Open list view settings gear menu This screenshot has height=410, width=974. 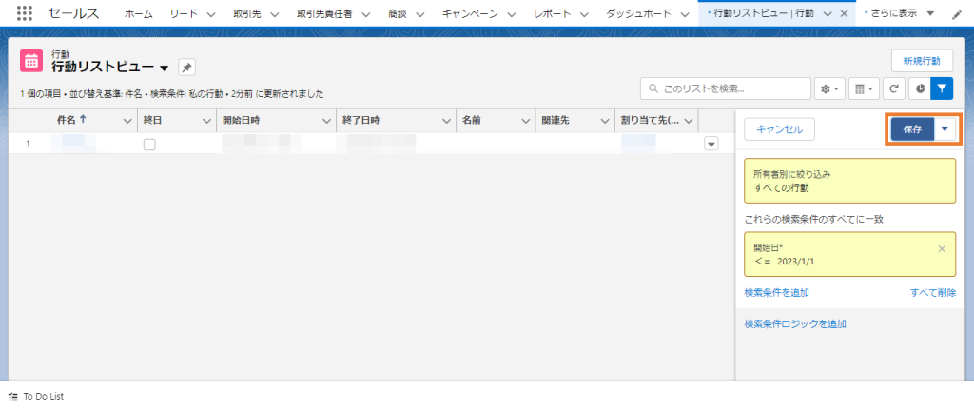click(x=829, y=88)
